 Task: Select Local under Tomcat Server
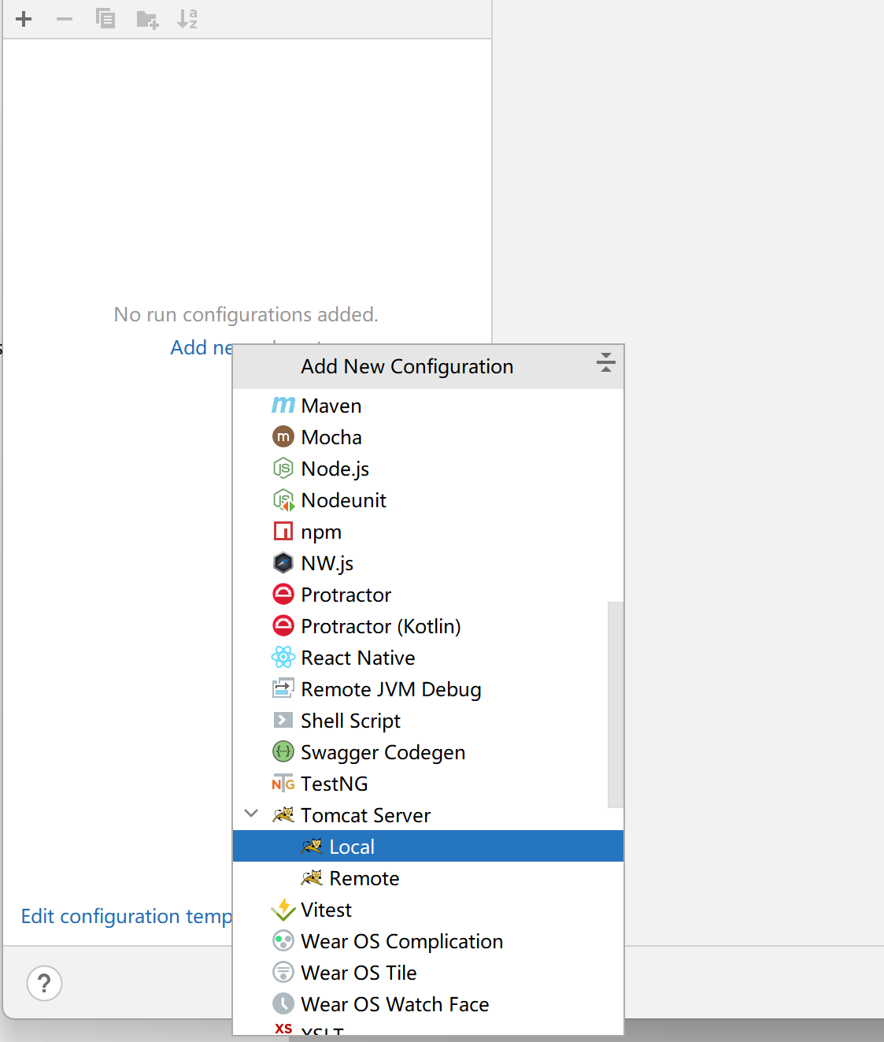tap(351, 847)
